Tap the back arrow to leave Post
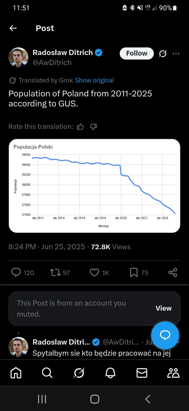 13,28
